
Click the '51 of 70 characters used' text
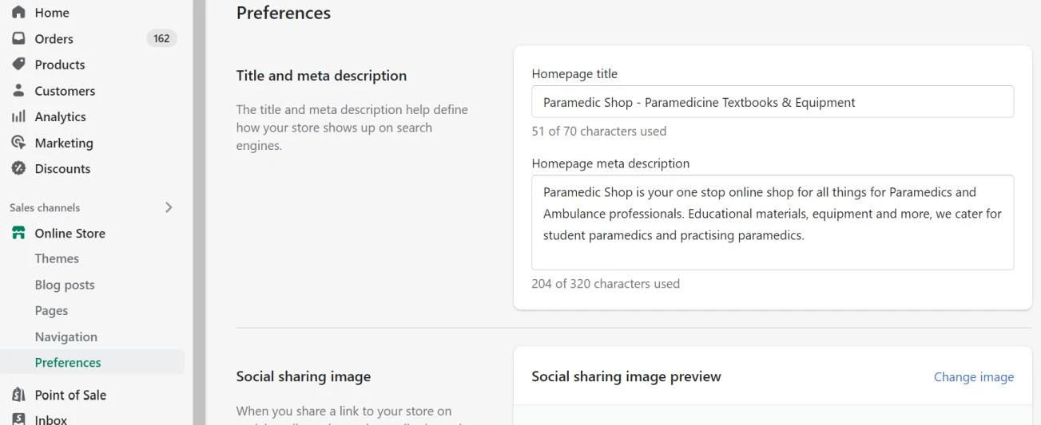(599, 131)
